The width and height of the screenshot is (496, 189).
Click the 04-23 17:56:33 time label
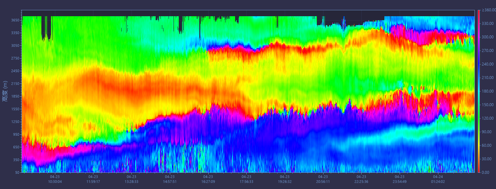pyautogui.click(x=246, y=179)
